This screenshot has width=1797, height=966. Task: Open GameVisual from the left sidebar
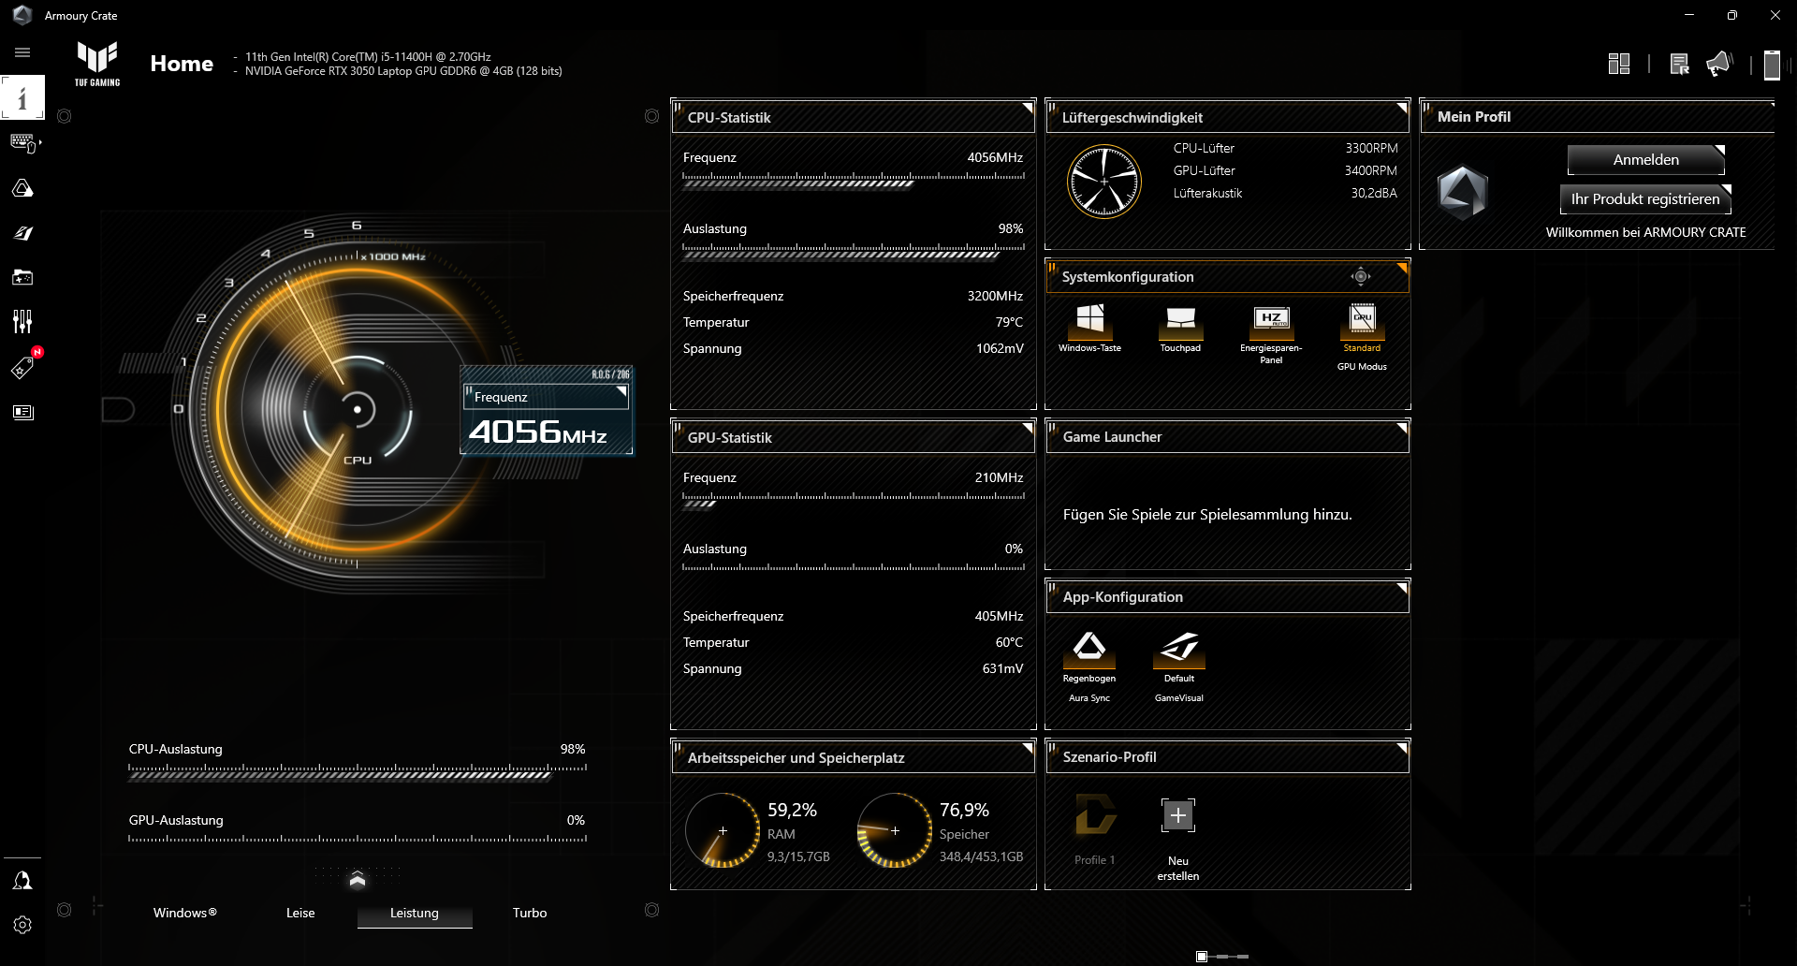point(22,233)
